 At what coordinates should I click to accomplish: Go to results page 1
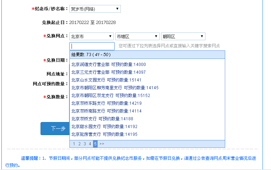click(74, 144)
